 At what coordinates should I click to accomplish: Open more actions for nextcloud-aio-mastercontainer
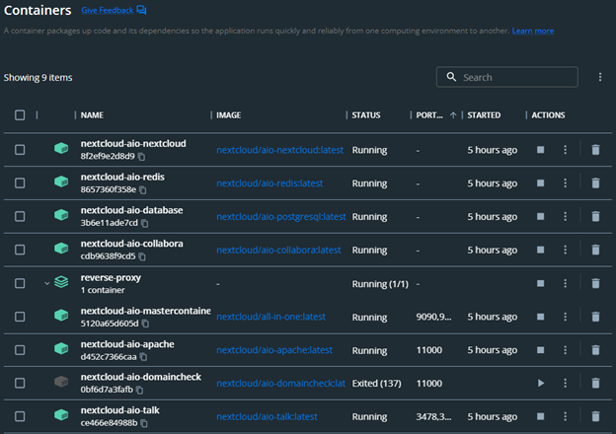[565, 317]
